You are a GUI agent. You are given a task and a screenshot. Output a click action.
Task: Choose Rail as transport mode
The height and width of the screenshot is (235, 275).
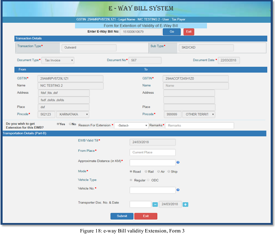(146, 171)
